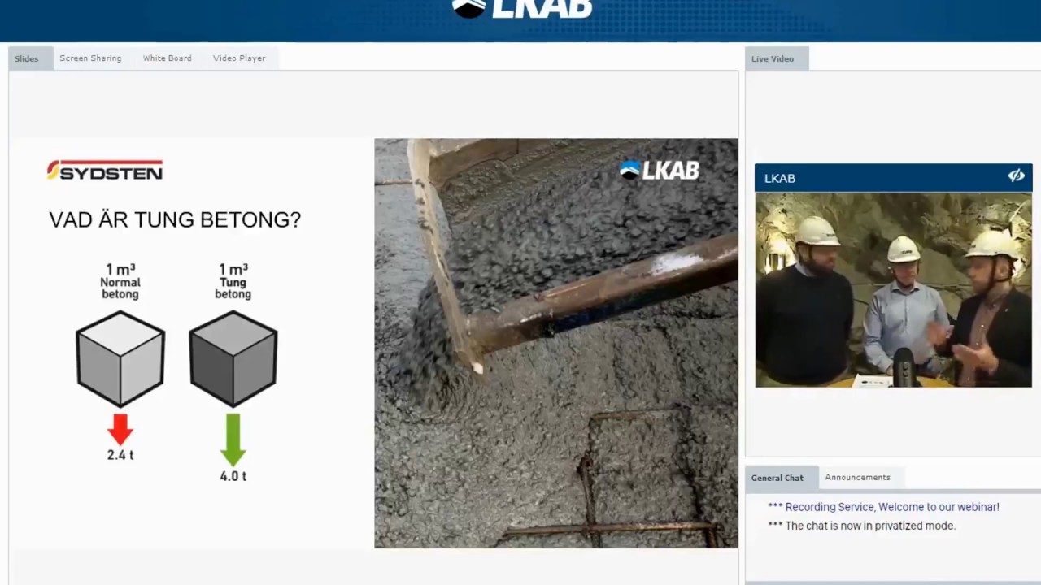
Task: Click the 'VAD ÄR TUNG BETONG?' heading
Action: (175, 220)
